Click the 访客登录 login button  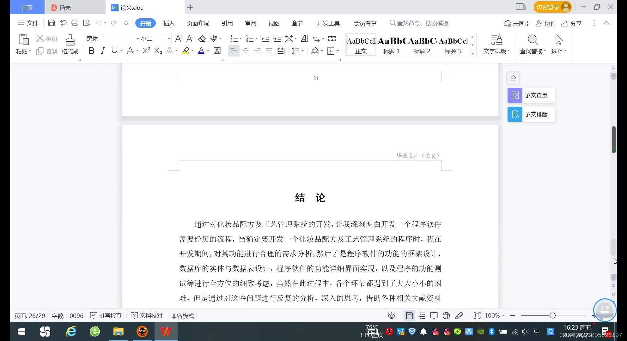[x=553, y=7]
